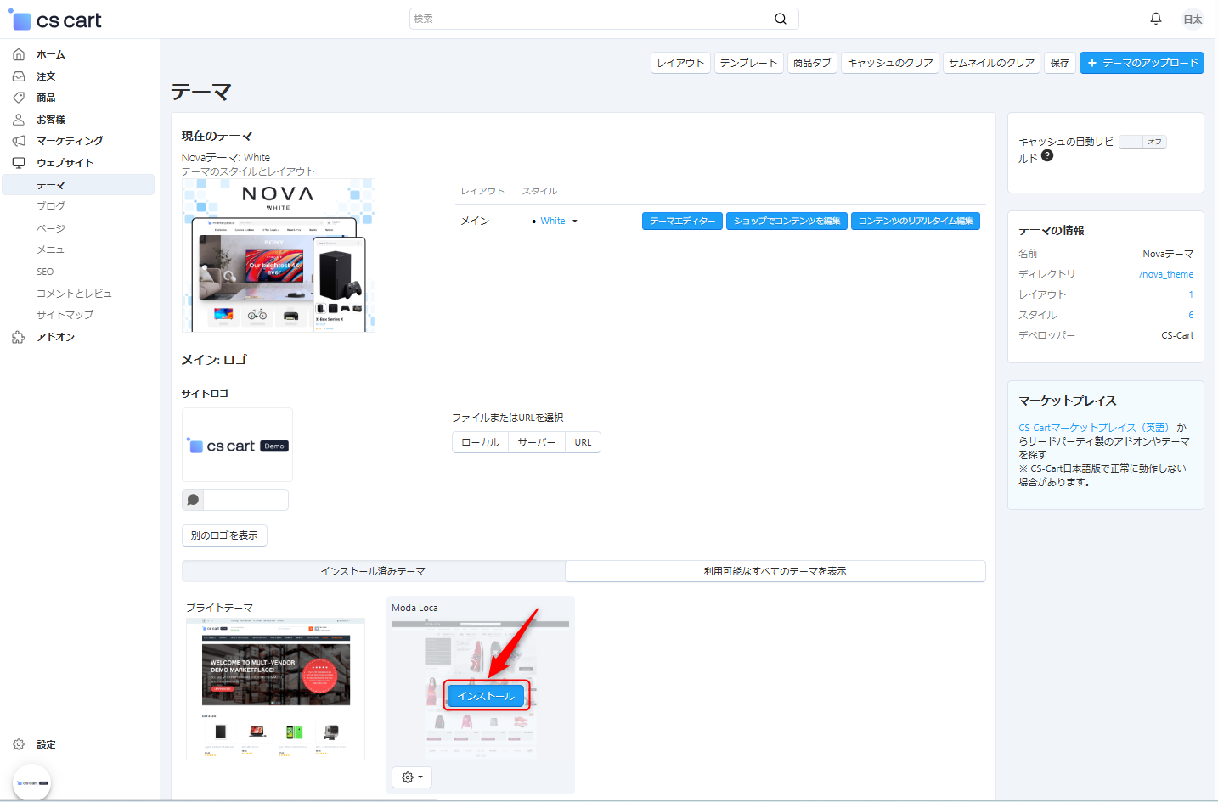Open the Home sidebar icon
Viewport: 1218px width, 802px height.
click(19, 54)
